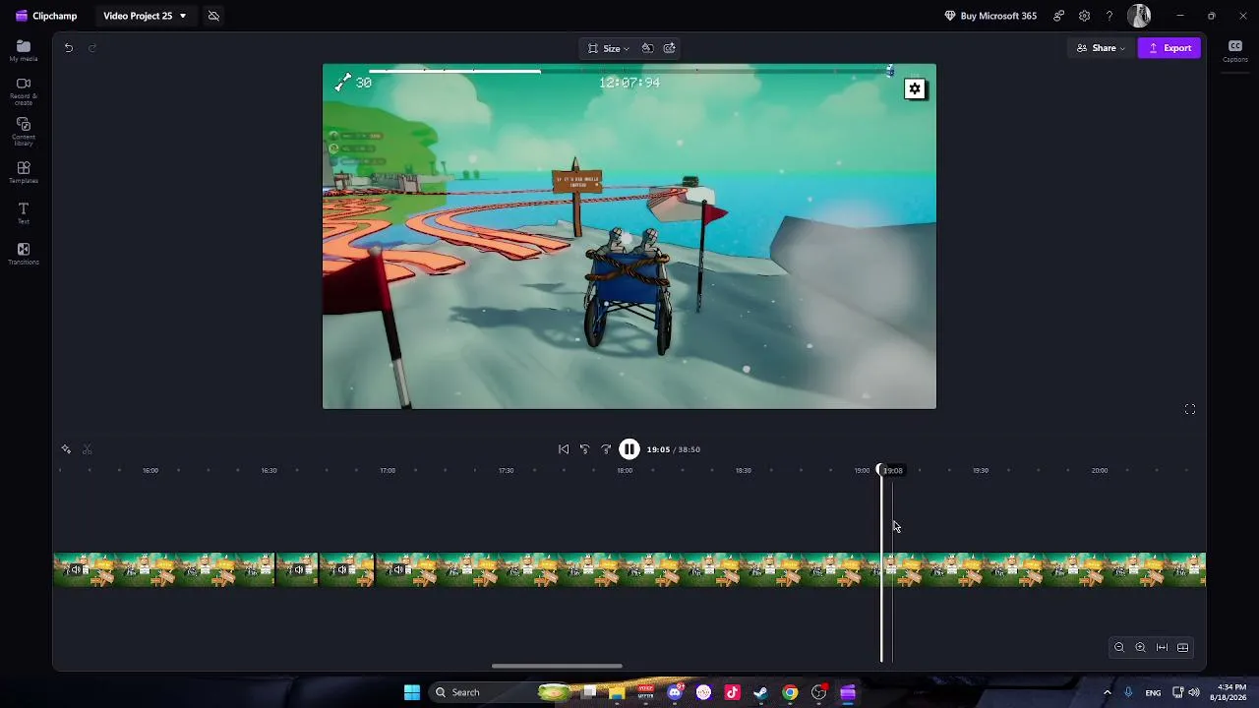Open the Captions panel
Viewport: 1259px width, 708px height.
pos(1235,51)
